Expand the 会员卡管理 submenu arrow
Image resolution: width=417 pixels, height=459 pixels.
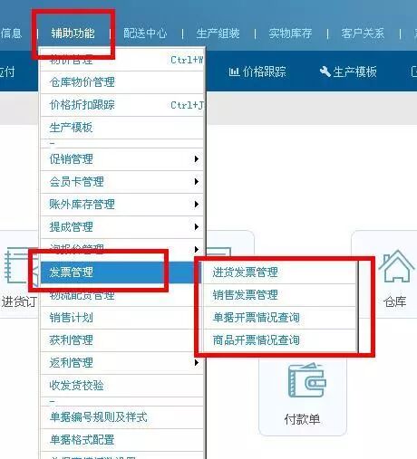coord(197,182)
